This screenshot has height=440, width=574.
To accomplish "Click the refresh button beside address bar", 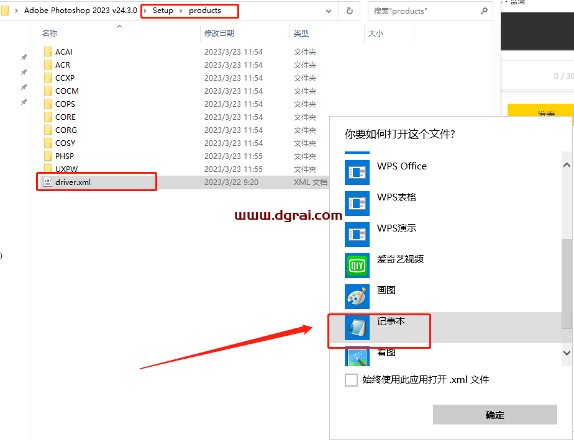I will click(350, 11).
